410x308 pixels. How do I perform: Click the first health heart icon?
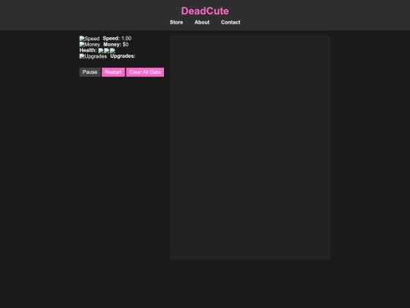click(x=101, y=50)
